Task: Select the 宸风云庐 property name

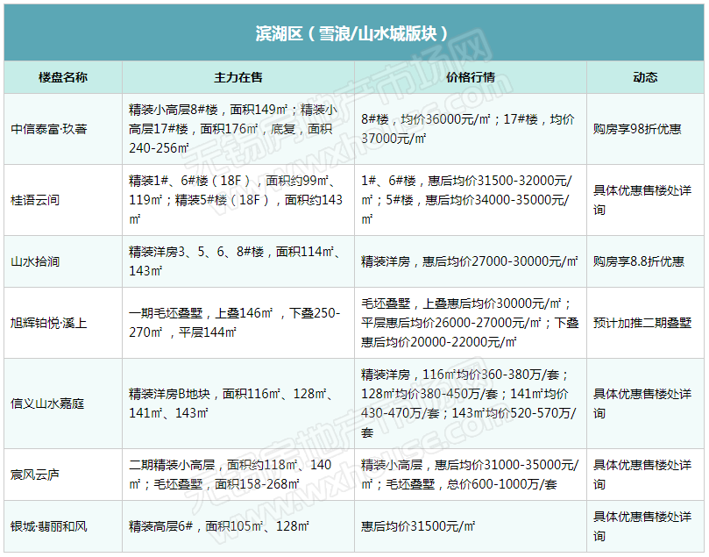Action: (36, 475)
